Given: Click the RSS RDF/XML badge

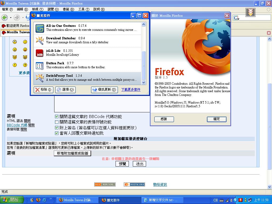Looking at the screenshot, I should 105,184.
